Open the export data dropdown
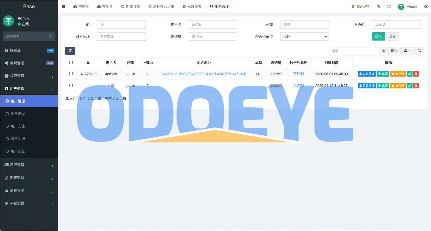 point(407,51)
